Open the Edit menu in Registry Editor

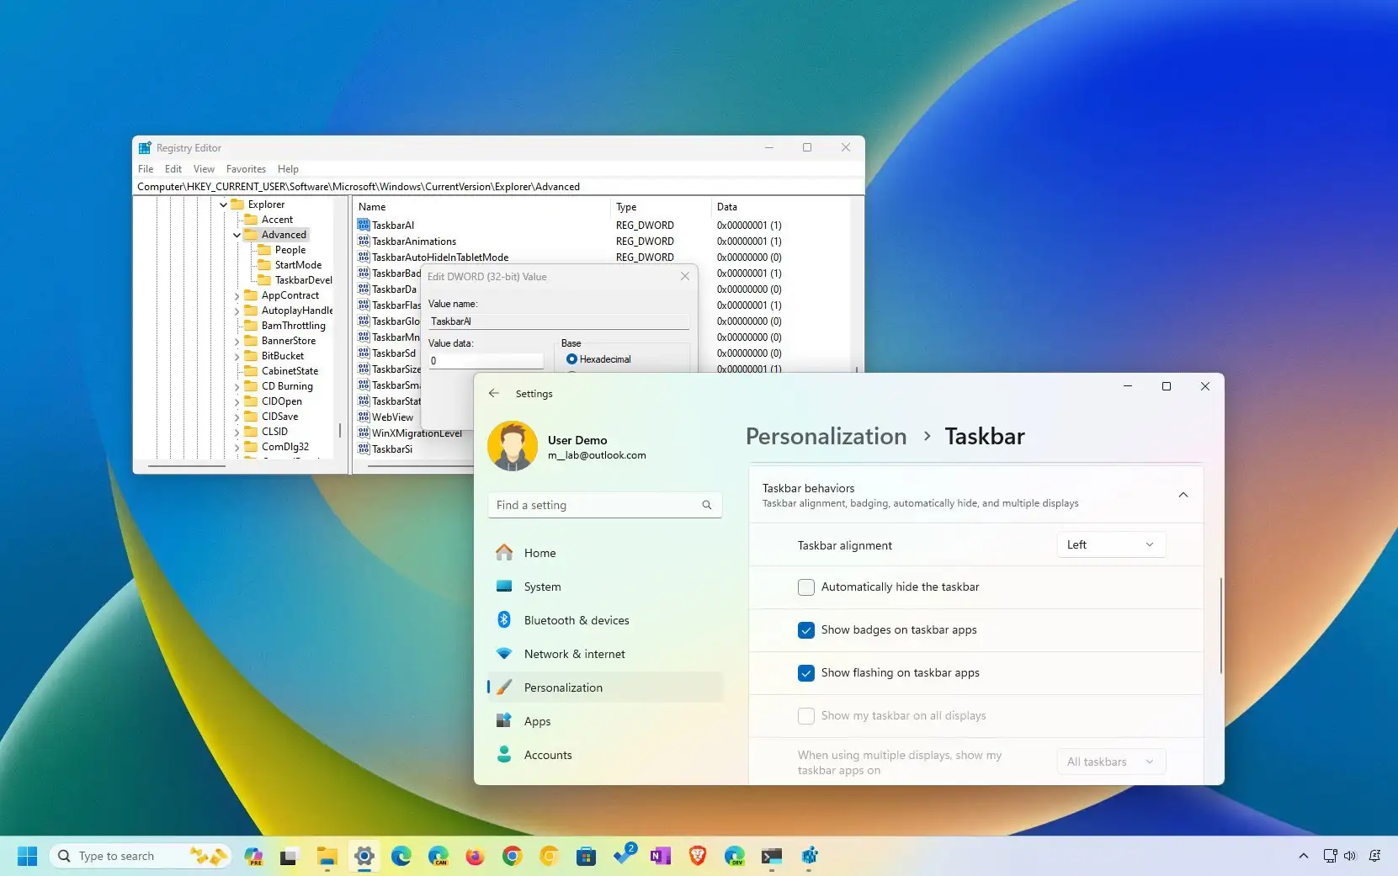point(173,169)
